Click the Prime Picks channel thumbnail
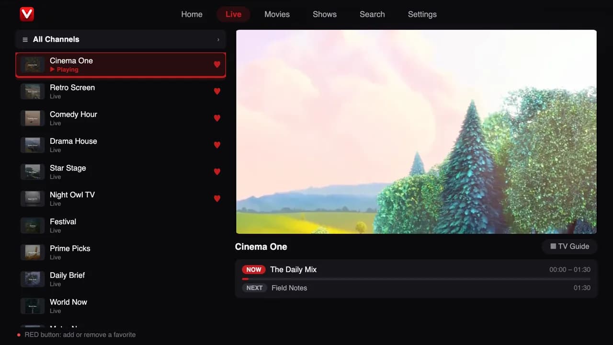The height and width of the screenshot is (345, 613). (33, 253)
